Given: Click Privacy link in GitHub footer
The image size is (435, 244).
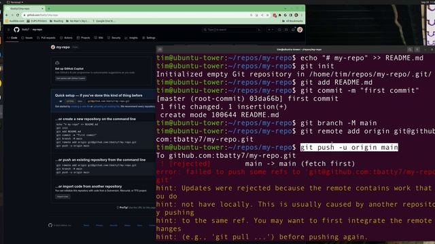Looking at the screenshot, I should click(99, 226).
